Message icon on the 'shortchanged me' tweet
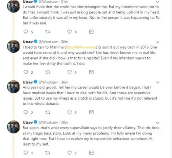The image size is (172, 158). tap(91, 32)
